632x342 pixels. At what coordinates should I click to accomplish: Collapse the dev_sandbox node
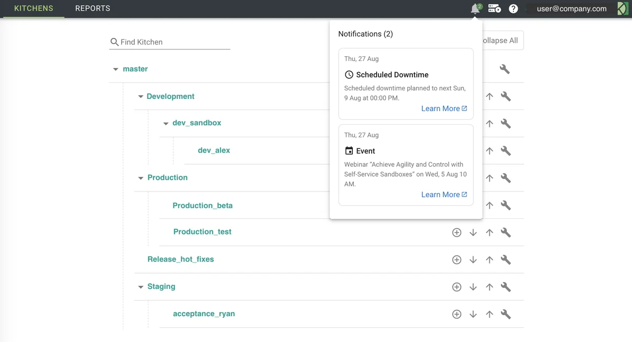166,124
